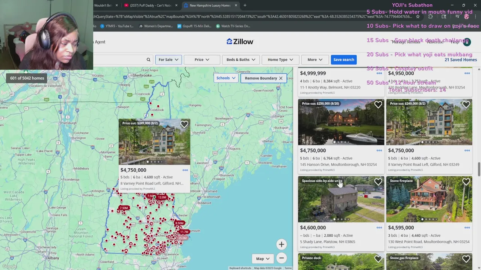Favorite the Private dock listing
The image size is (481, 270).
click(378, 259)
